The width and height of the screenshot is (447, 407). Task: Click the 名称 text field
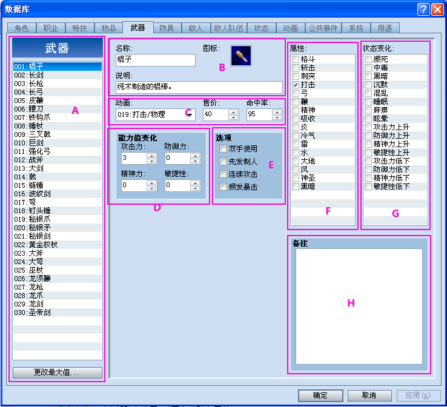pos(156,60)
